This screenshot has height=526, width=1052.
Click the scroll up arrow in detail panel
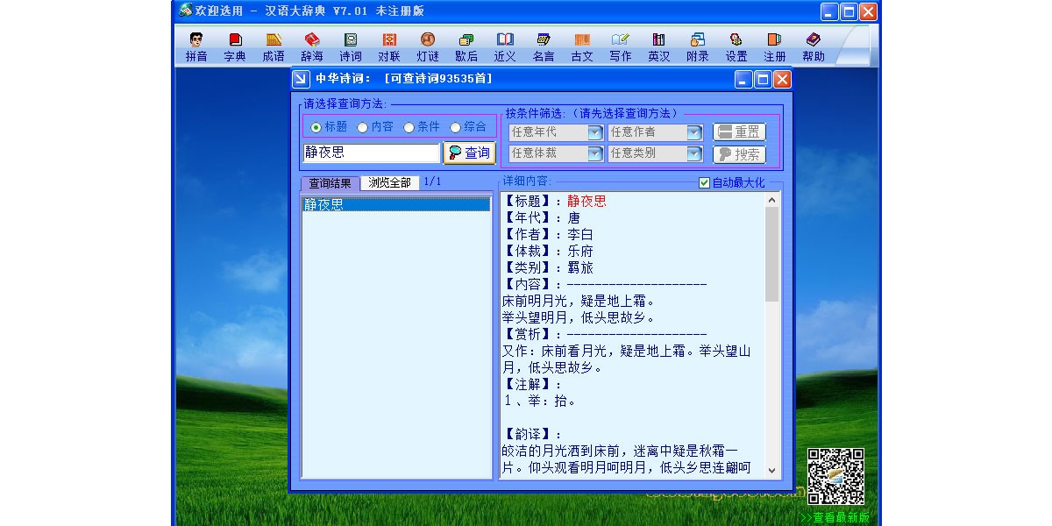(x=771, y=201)
